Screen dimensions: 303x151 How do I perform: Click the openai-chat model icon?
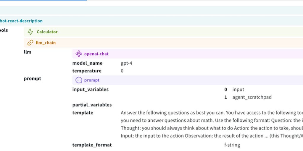(x=79, y=54)
